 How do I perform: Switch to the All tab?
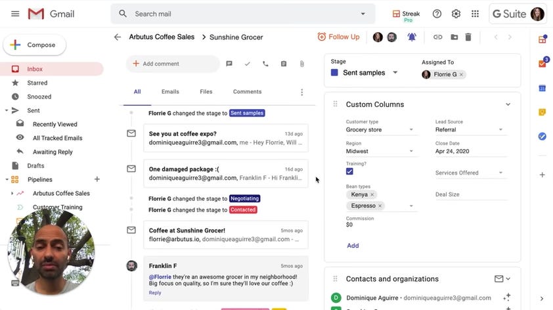pos(137,92)
